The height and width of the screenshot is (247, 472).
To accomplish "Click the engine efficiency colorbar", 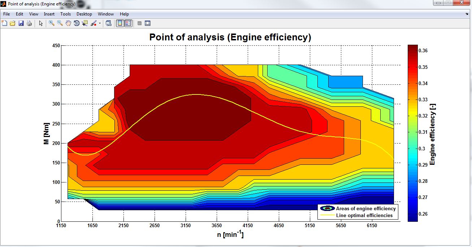I will [412, 133].
